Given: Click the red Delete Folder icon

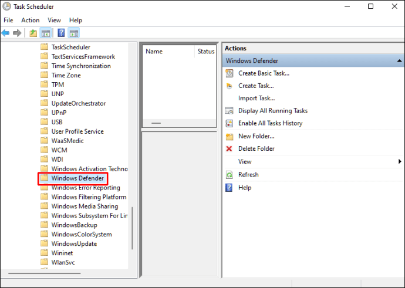Looking at the screenshot, I should tap(230, 149).
